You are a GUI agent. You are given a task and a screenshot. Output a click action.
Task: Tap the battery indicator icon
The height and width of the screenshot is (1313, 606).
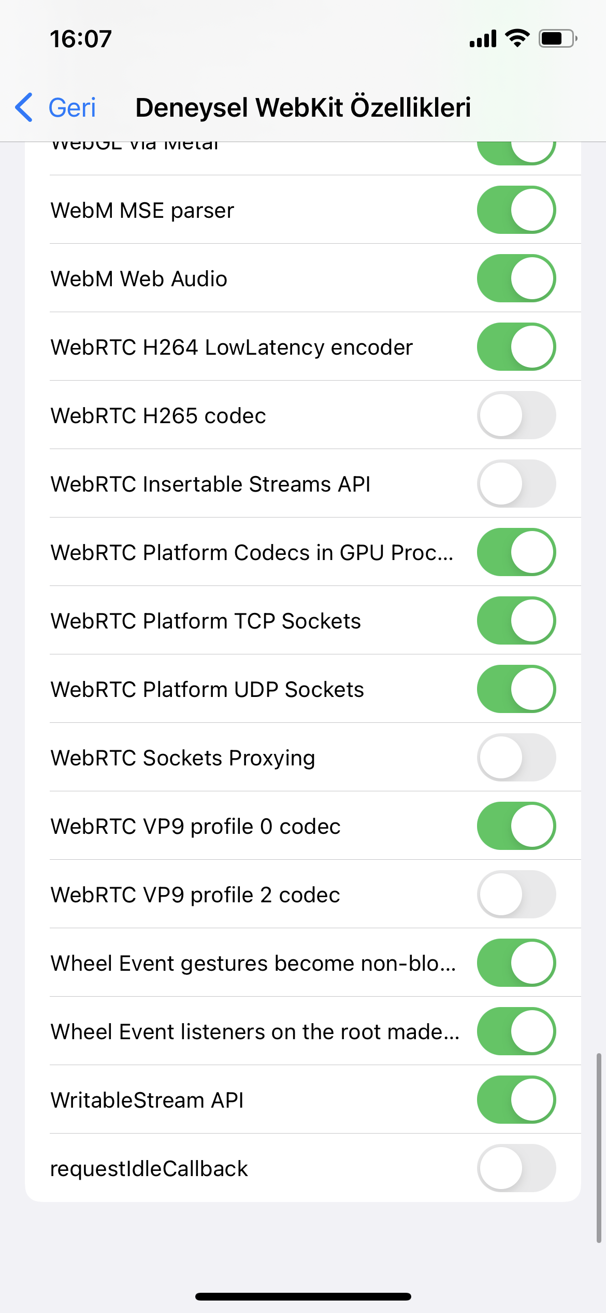tap(558, 38)
